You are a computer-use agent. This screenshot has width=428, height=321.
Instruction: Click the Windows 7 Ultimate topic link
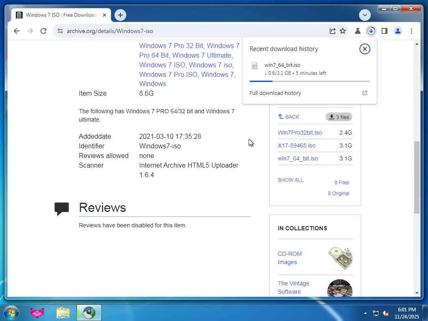point(202,55)
